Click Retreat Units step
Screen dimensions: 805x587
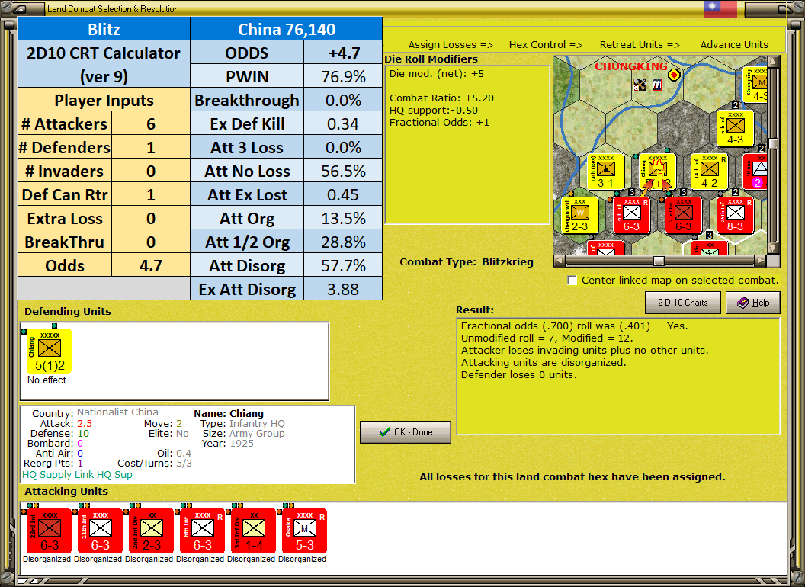pos(639,45)
